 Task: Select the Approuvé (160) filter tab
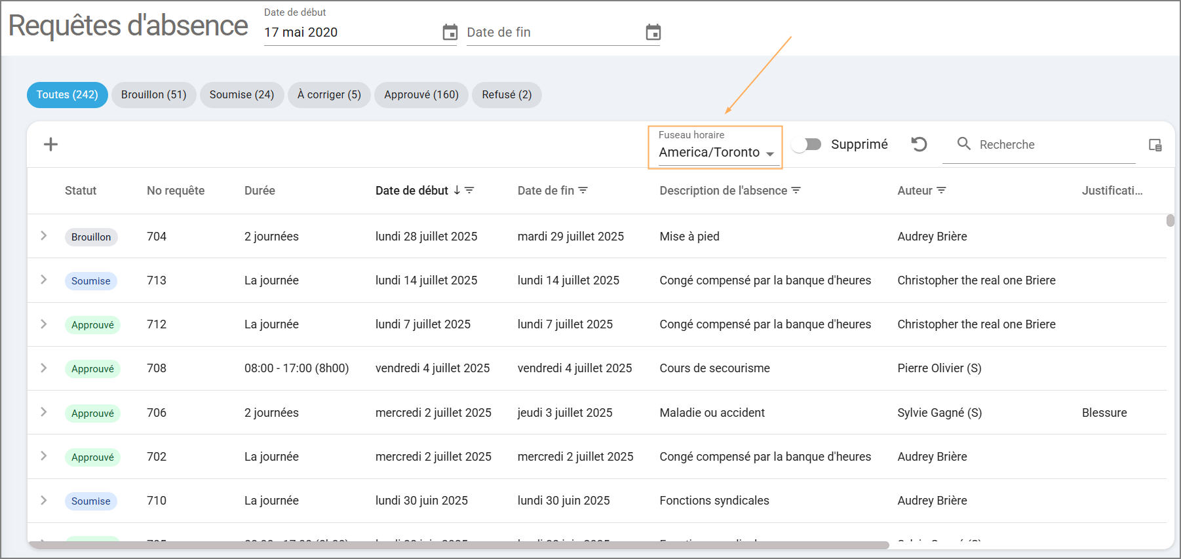click(421, 95)
